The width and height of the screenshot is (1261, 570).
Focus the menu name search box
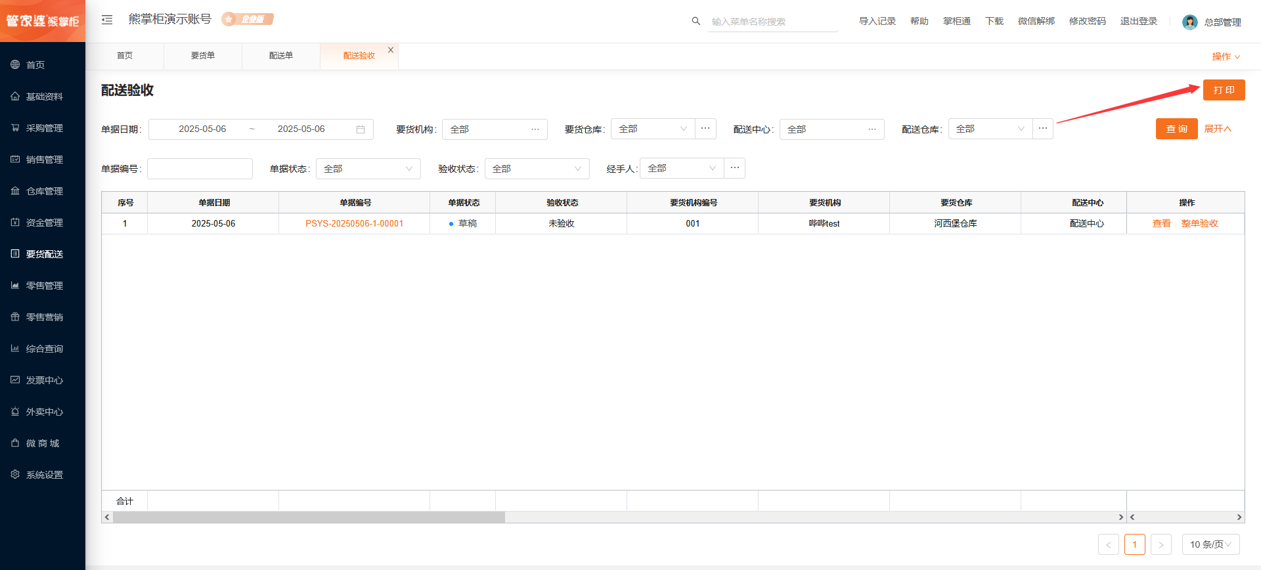[x=773, y=22]
